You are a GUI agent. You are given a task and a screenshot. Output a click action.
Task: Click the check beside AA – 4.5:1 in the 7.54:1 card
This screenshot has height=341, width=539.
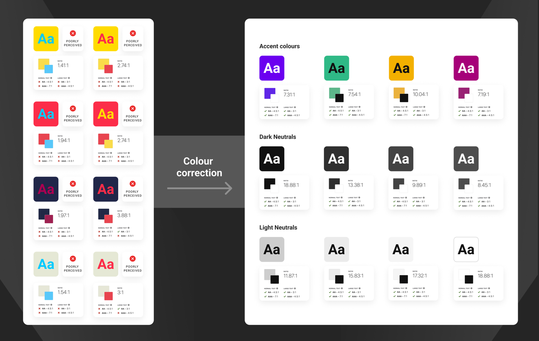pos(330,111)
